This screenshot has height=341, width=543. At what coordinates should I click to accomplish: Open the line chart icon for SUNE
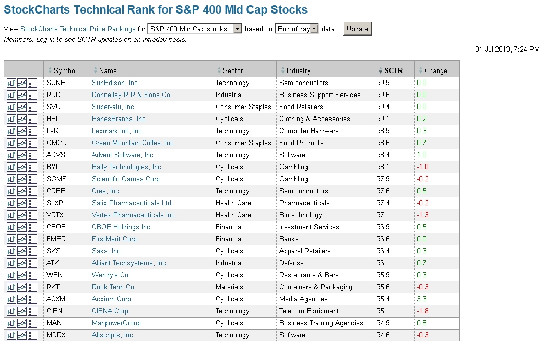click(x=22, y=84)
